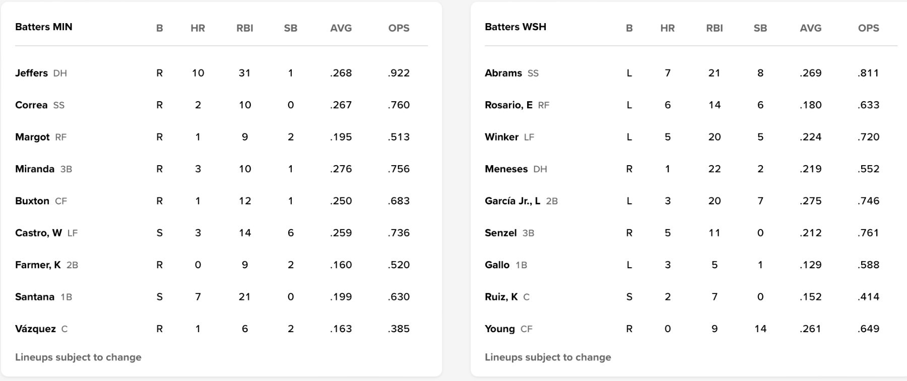Click Rosario, E player name
907x381 pixels.
(508, 105)
